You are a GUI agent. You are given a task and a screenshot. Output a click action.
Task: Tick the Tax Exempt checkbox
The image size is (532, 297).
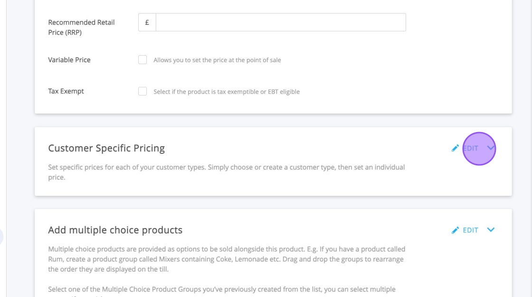click(142, 91)
